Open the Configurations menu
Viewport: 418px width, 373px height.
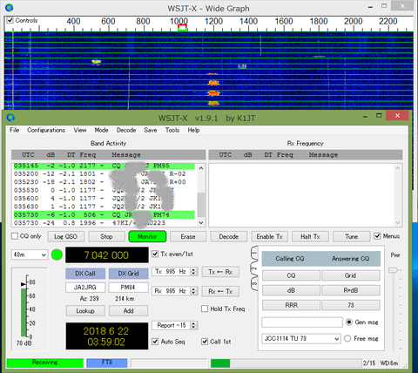point(46,130)
